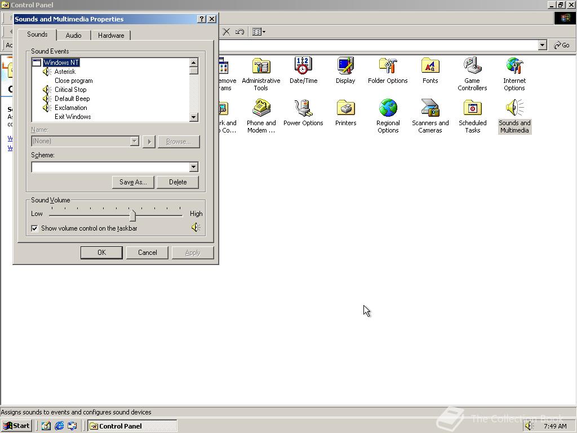This screenshot has width=577, height=433.
Task: Launch Internet Explorer from quick launch
Action: (59, 426)
